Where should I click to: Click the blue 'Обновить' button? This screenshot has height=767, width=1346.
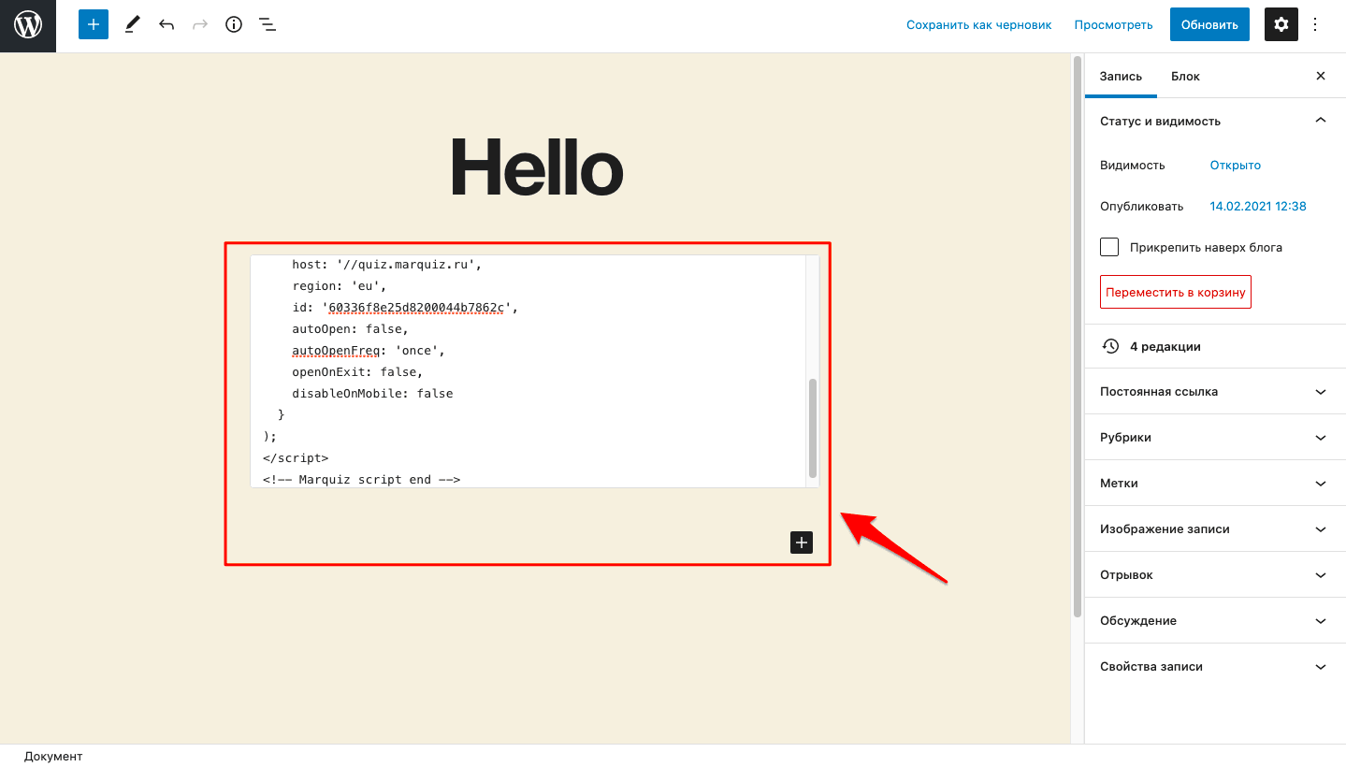(x=1209, y=25)
